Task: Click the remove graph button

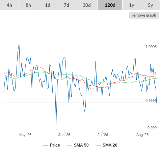Action: click(x=144, y=15)
